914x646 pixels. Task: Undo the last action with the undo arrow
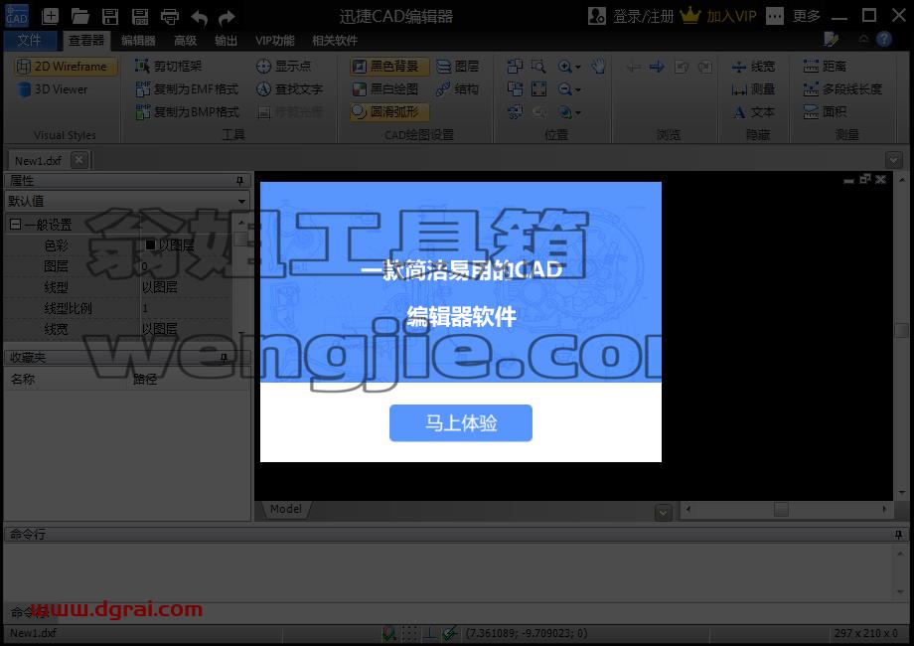(x=200, y=17)
